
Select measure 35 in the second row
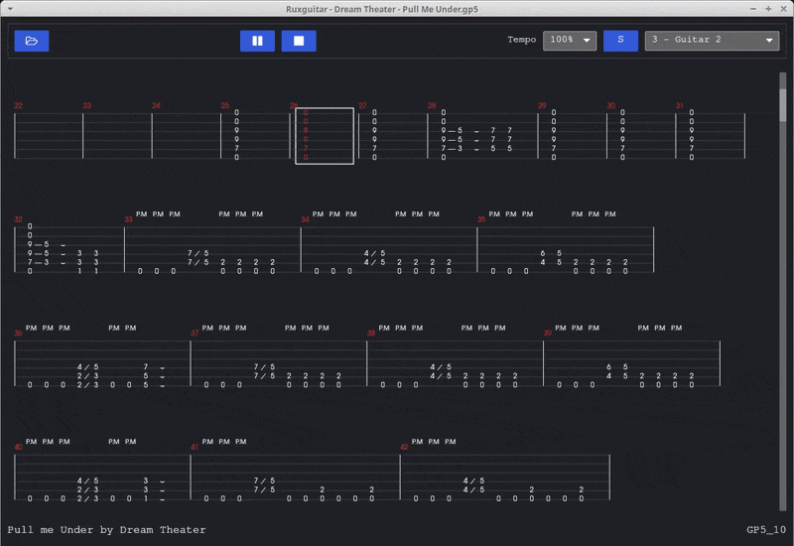565,250
